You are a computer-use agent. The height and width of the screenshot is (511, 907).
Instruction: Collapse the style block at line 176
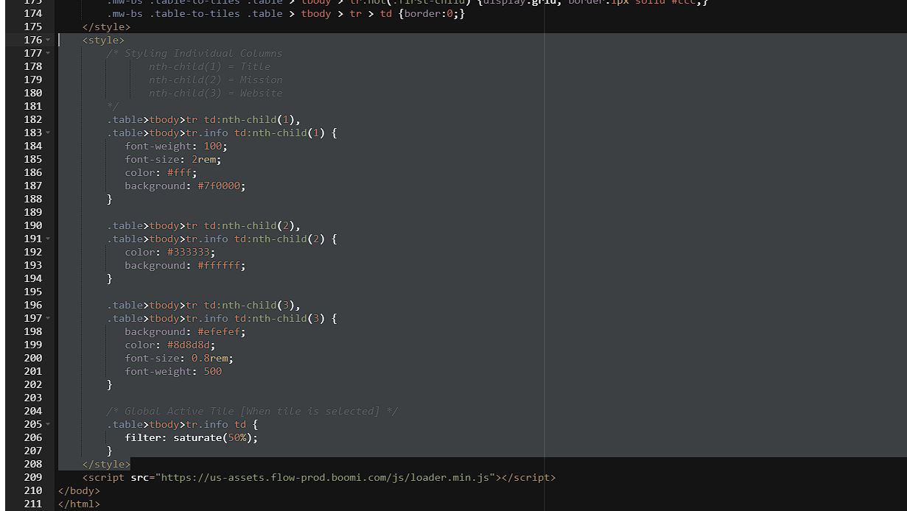48,40
